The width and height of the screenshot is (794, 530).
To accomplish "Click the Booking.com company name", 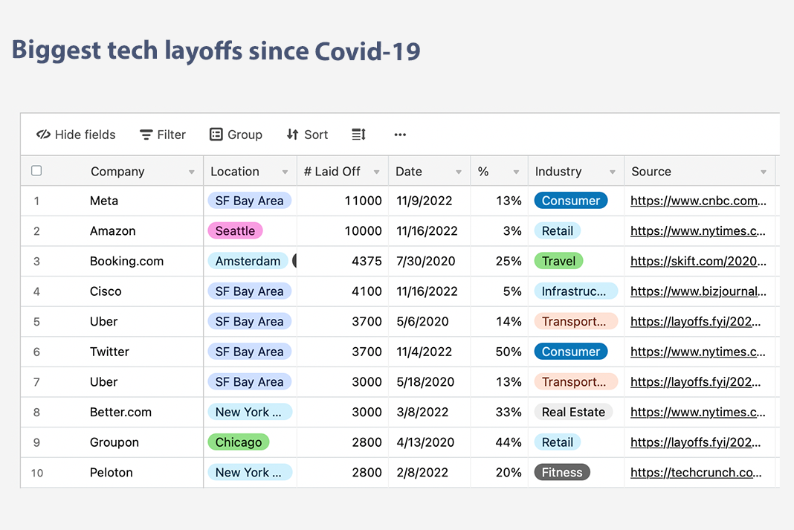I will (x=126, y=261).
